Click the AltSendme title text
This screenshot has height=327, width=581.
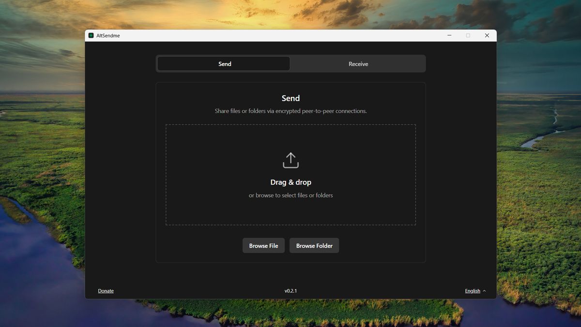click(108, 35)
